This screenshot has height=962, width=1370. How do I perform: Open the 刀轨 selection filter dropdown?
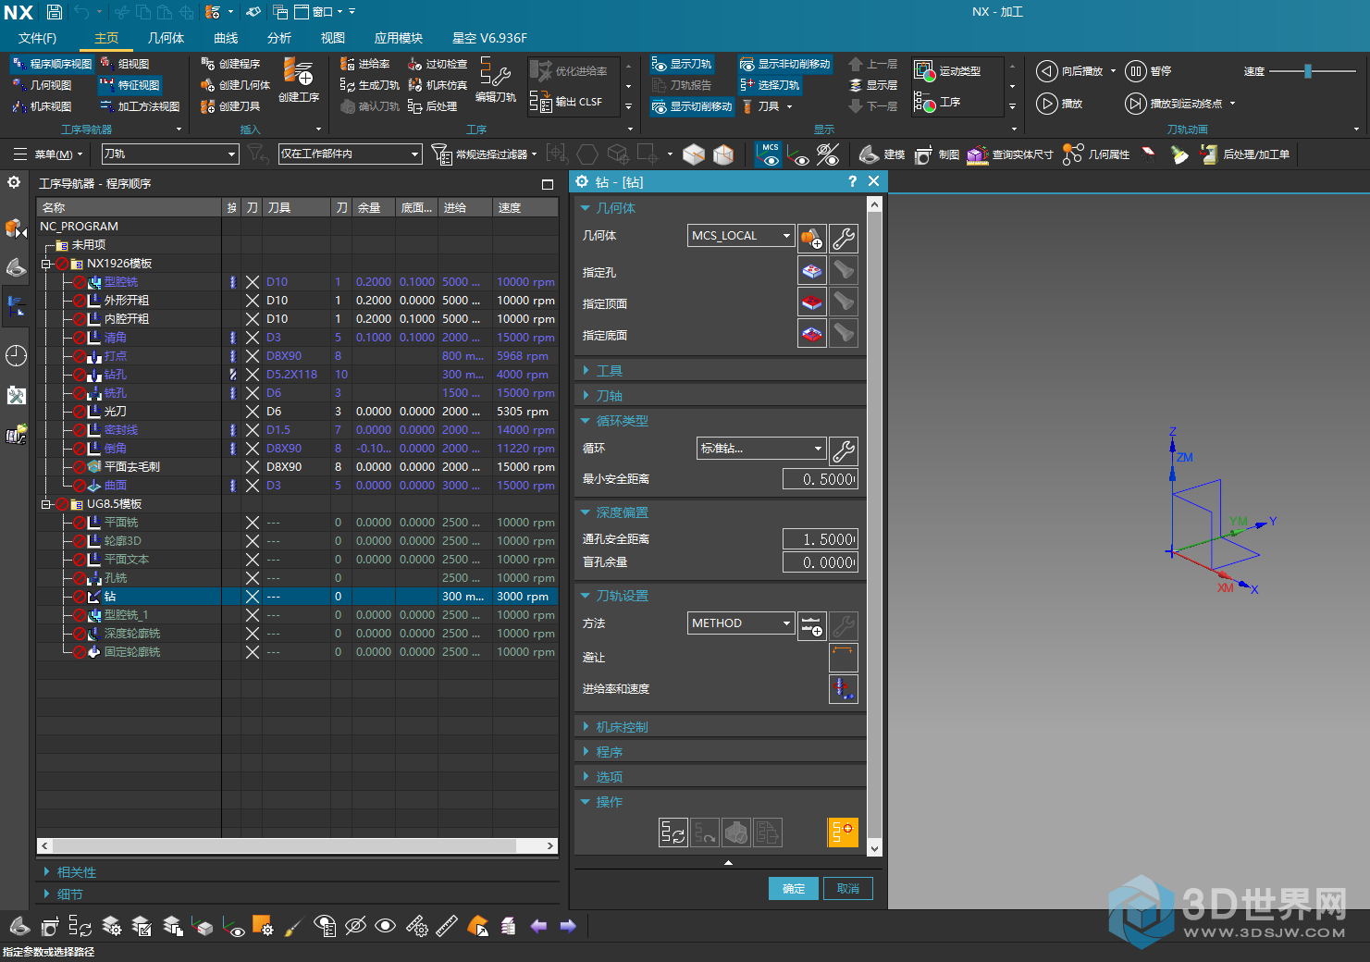point(170,154)
